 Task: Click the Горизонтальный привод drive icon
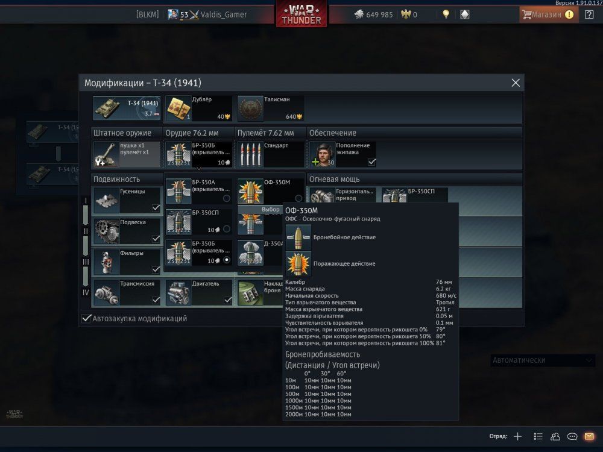pos(322,196)
